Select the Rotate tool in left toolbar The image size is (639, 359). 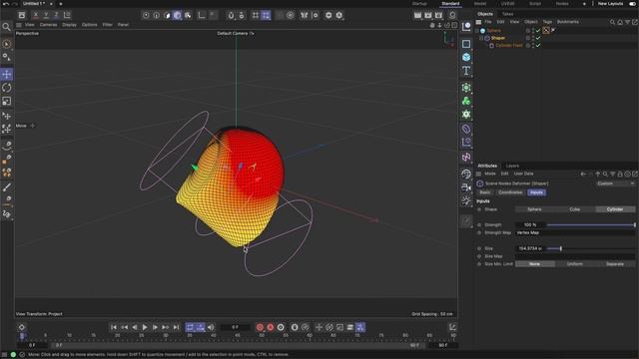pos(7,88)
